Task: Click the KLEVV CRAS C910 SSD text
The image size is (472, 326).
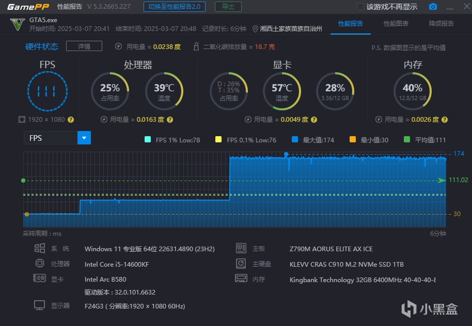Action: pos(347,264)
